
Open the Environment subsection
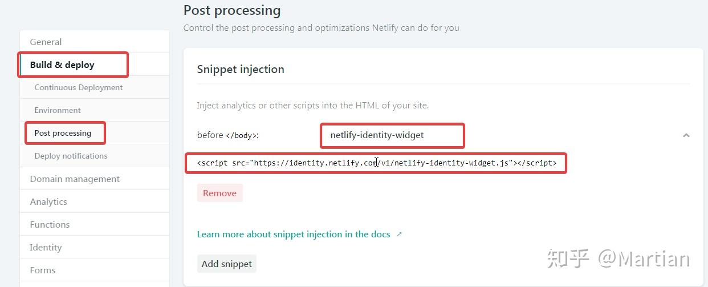click(x=58, y=110)
